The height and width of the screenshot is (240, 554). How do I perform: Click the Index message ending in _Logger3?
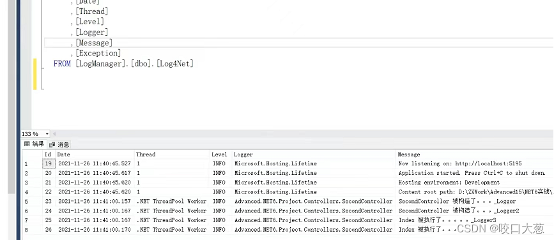[475, 220]
